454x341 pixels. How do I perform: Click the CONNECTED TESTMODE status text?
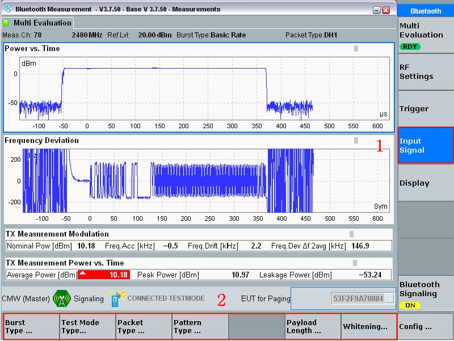[166, 298]
